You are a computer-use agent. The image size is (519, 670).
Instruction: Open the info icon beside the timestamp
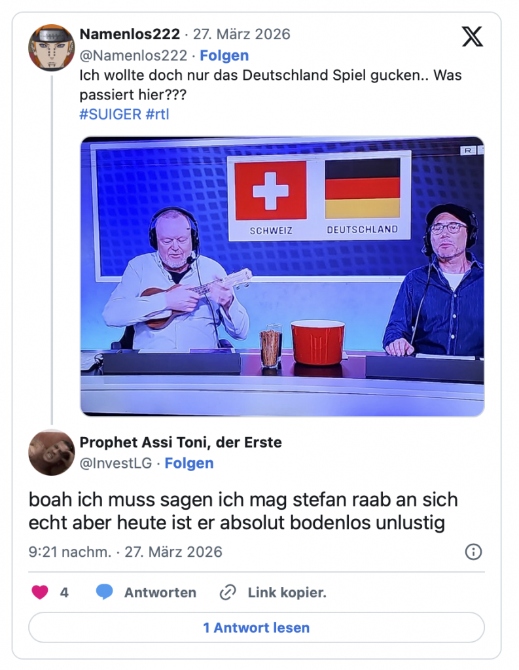[x=473, y=553]
